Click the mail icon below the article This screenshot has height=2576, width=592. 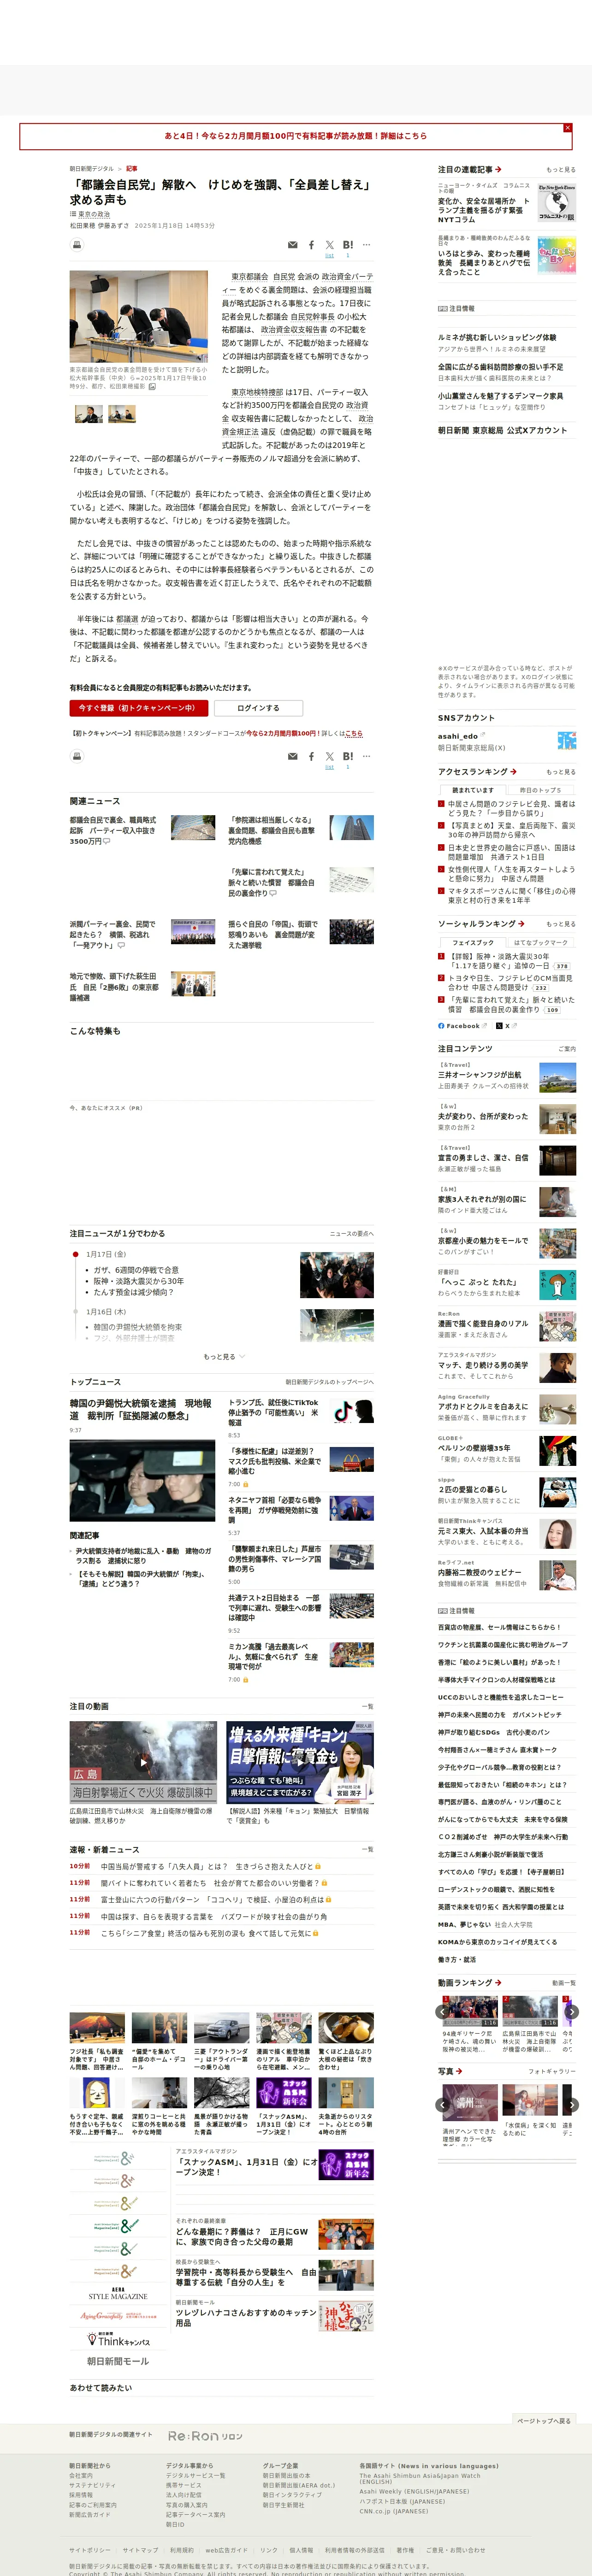point(292,756)
